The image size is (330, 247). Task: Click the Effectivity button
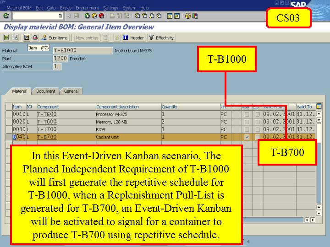click(161, 38)
